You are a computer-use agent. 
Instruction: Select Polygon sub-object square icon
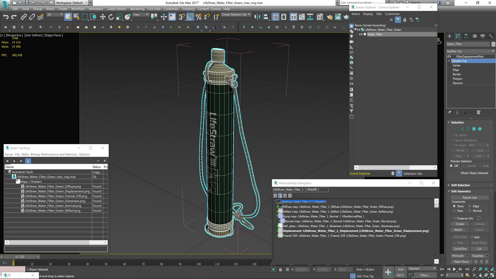(x=474, y=129)
